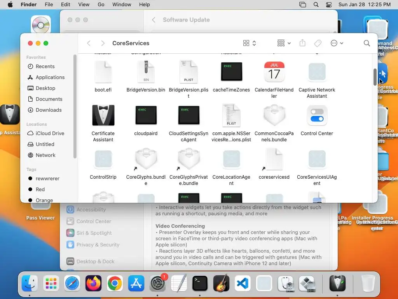The width and height of the screenshot is (398, 299).
Task: Open Terminal from the Dock
Action: (200, 283)
